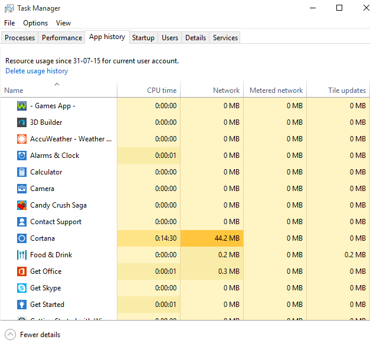Screen dimensions: 370x346
Task: Click Get Office's 0:00:01 CPU time
Action: tap(166, 271)
